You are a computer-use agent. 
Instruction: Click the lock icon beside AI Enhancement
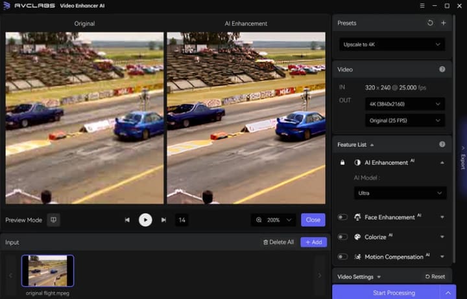(342, 162)
